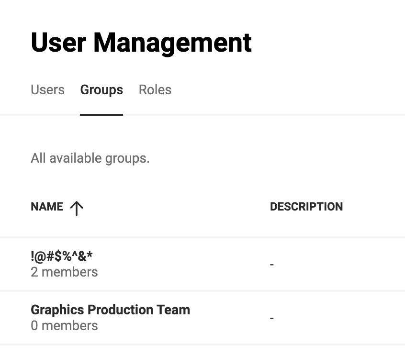
Task: Click the "0 members" count label
Action: pos(64,325)
